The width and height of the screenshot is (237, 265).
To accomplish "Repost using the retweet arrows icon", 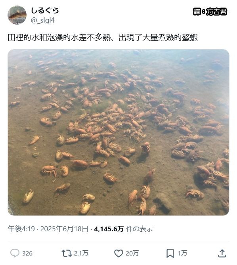I will click(67, 253).
